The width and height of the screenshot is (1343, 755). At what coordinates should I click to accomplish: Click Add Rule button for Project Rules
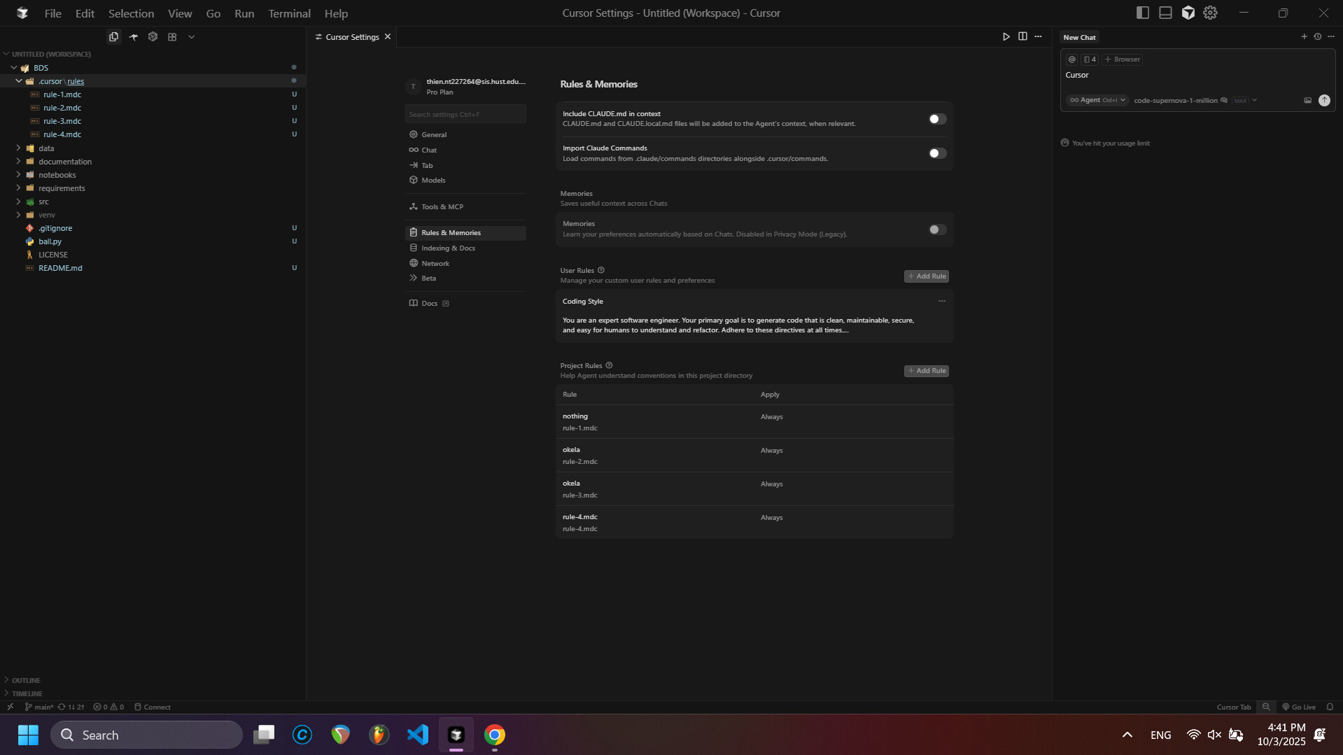point(926,371)
